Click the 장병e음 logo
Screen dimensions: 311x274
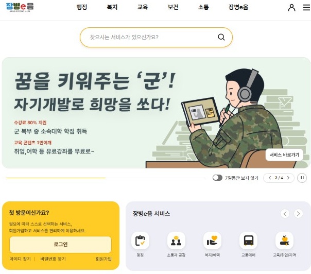click(x=20, y=7)
